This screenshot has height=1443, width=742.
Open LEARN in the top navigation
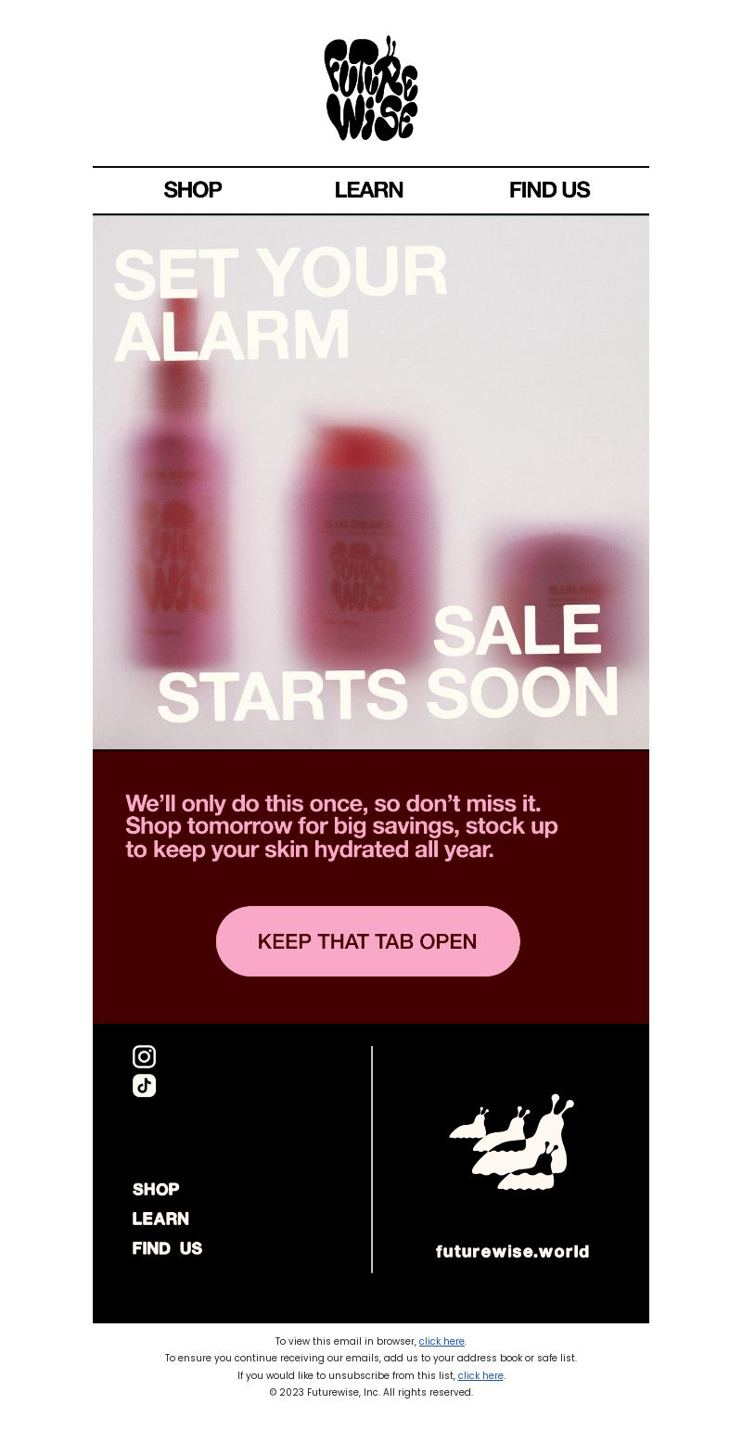click(368, 190)
